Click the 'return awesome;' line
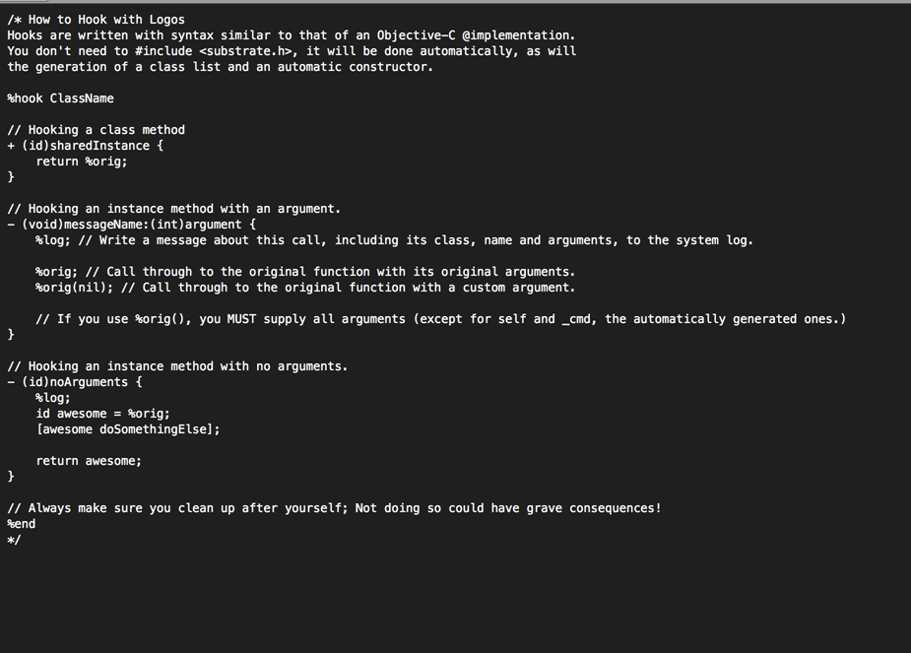 [89, 461]
